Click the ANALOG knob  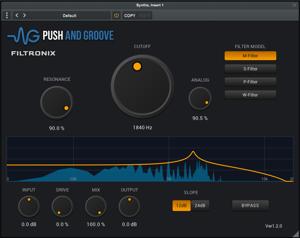[200, 98]
